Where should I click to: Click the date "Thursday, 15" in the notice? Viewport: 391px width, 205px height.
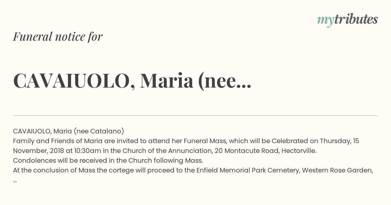click(x=339, y=141)
